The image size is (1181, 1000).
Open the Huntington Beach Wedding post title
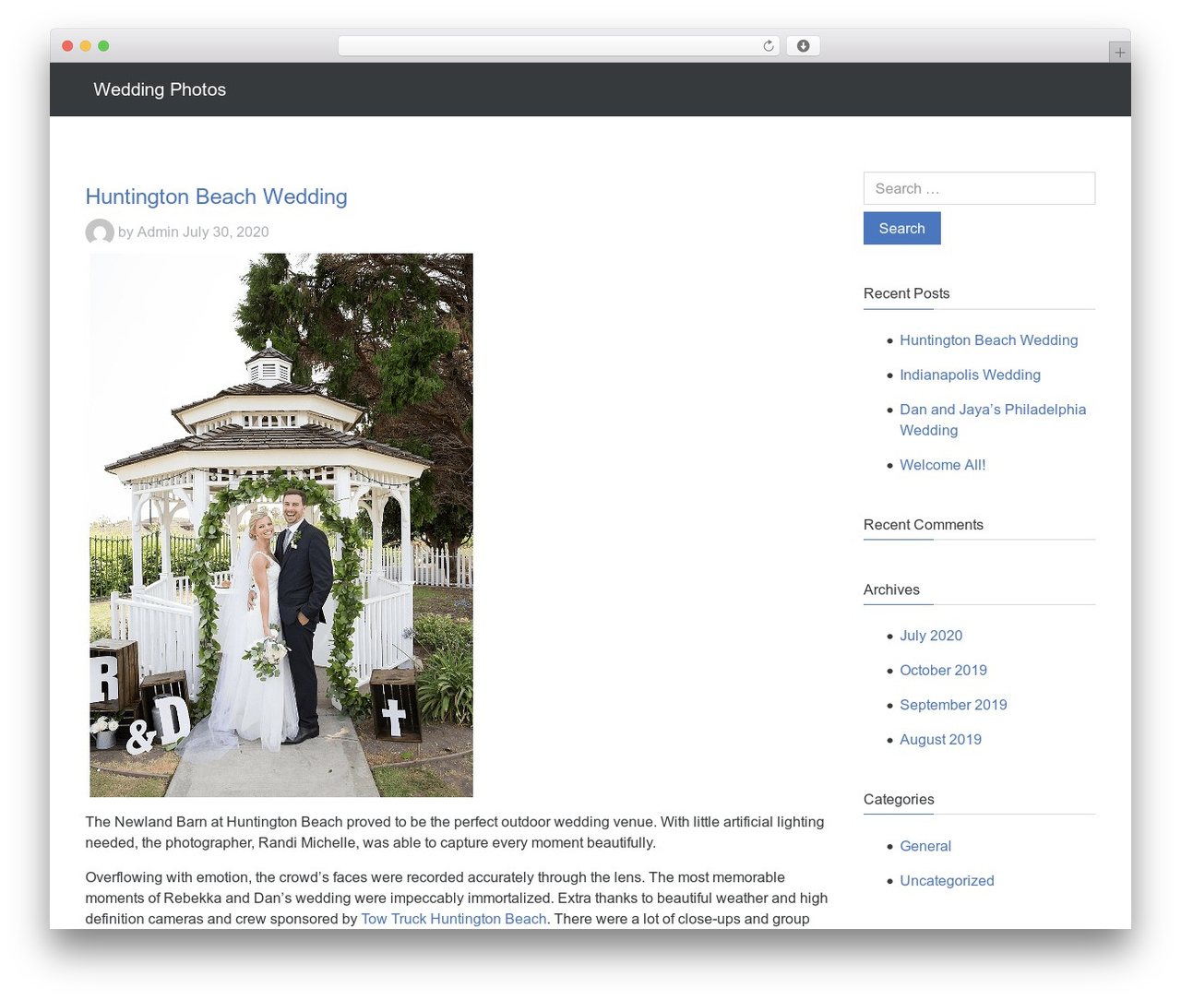pyautogui.click(x=216, y=196)
